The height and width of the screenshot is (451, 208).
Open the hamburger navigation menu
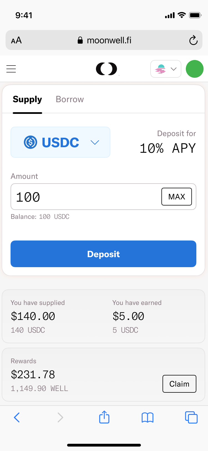click(11, 69)
